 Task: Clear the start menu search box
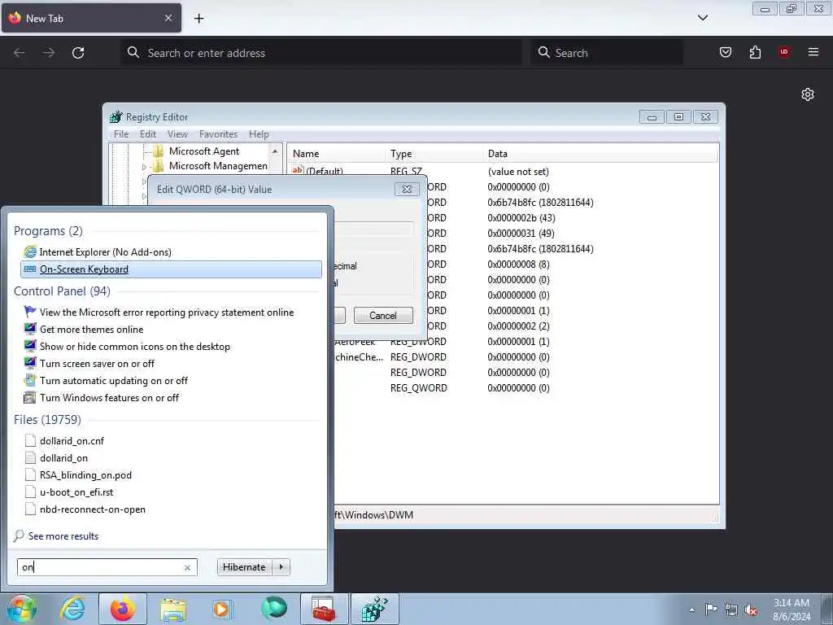pos(187,567)
